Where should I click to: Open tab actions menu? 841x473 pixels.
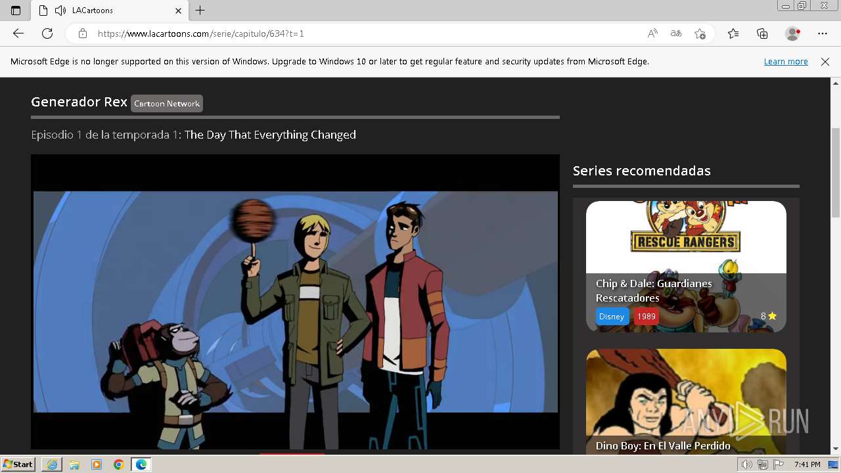point(16,11)
